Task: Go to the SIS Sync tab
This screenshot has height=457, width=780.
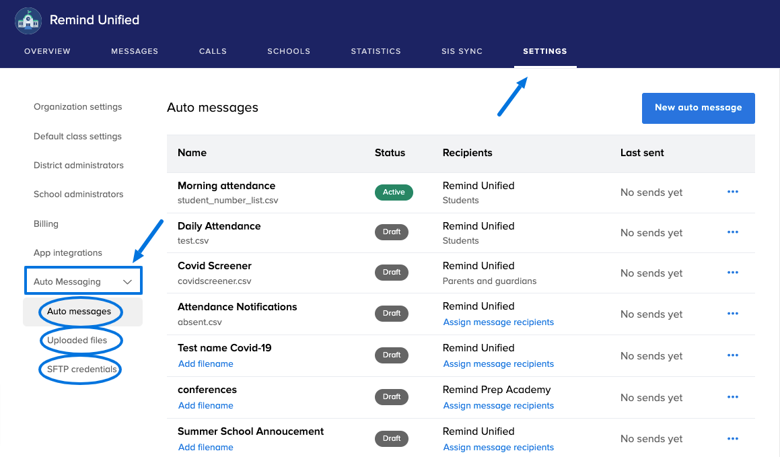Action: tap(462, 51)
